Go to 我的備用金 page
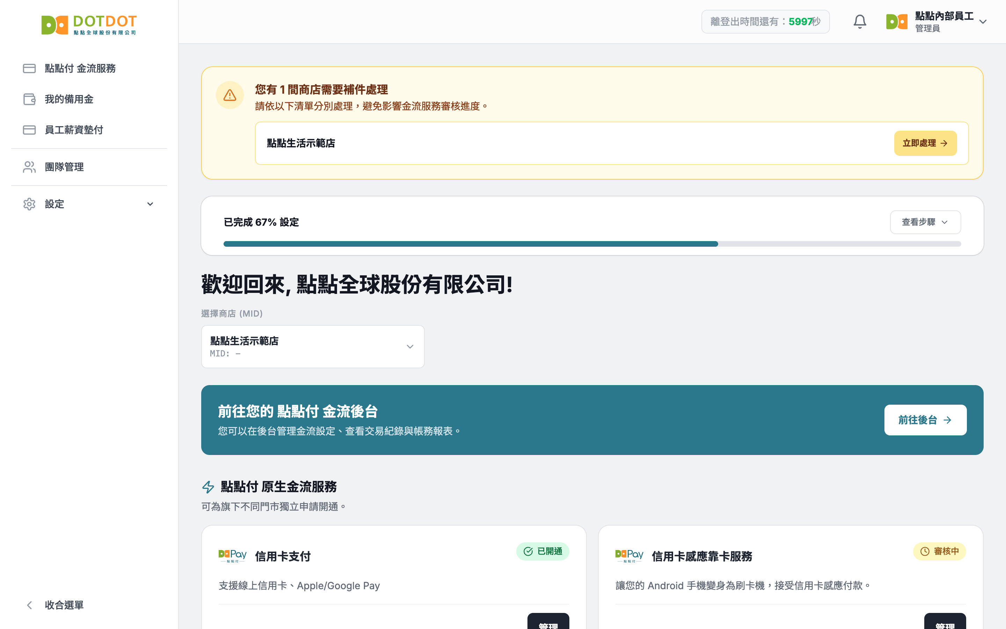 [89, 99]
